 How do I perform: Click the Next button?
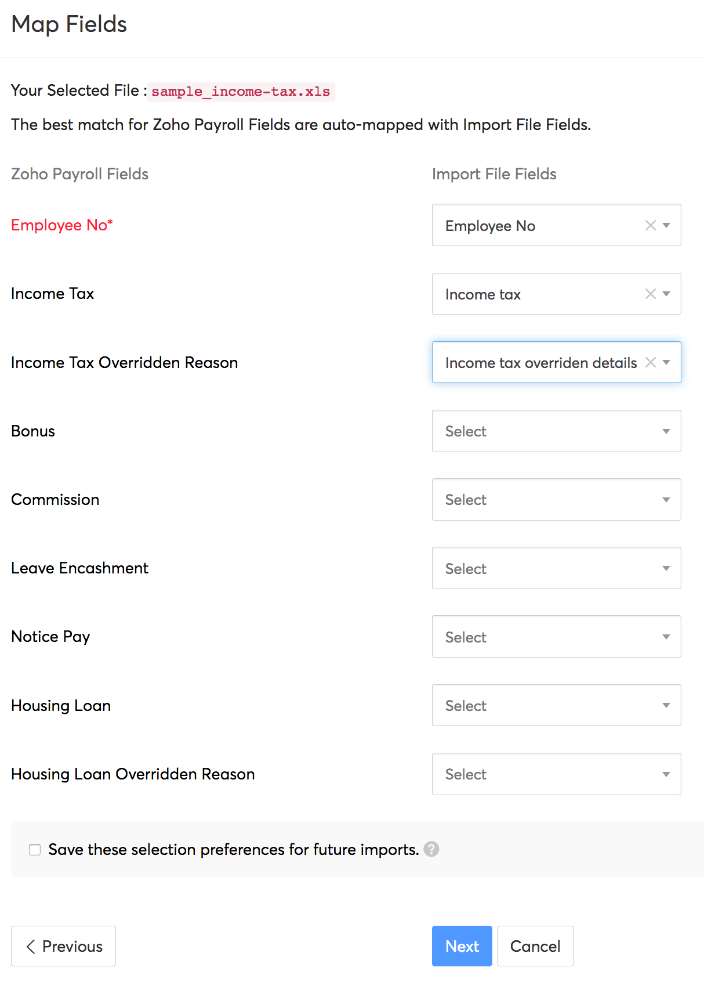point(462,946)
